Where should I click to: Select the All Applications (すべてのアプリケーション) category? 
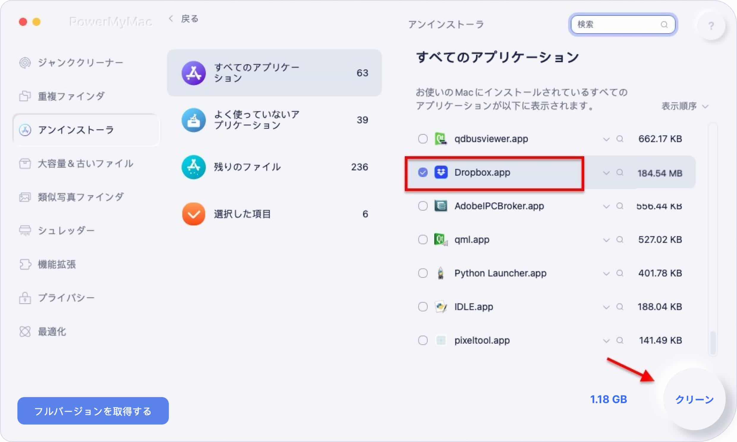click(274, 73)
